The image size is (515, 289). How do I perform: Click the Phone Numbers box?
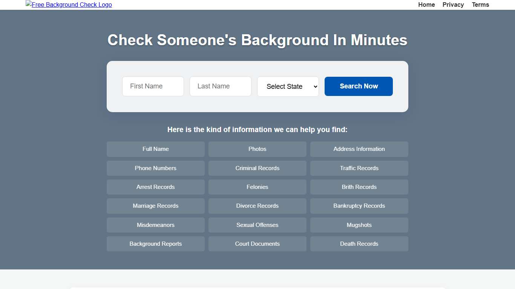(x=155, y=168)
